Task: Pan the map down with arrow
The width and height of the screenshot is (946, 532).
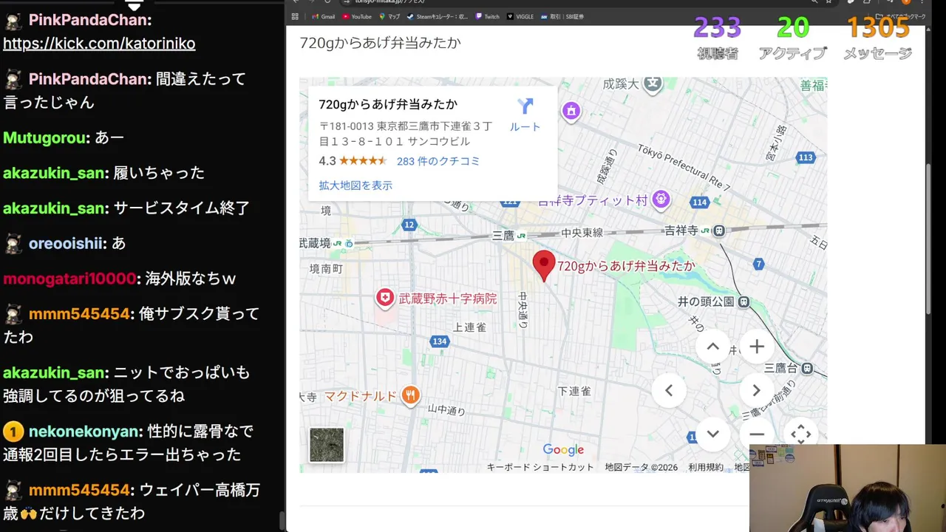Action: 712,434
